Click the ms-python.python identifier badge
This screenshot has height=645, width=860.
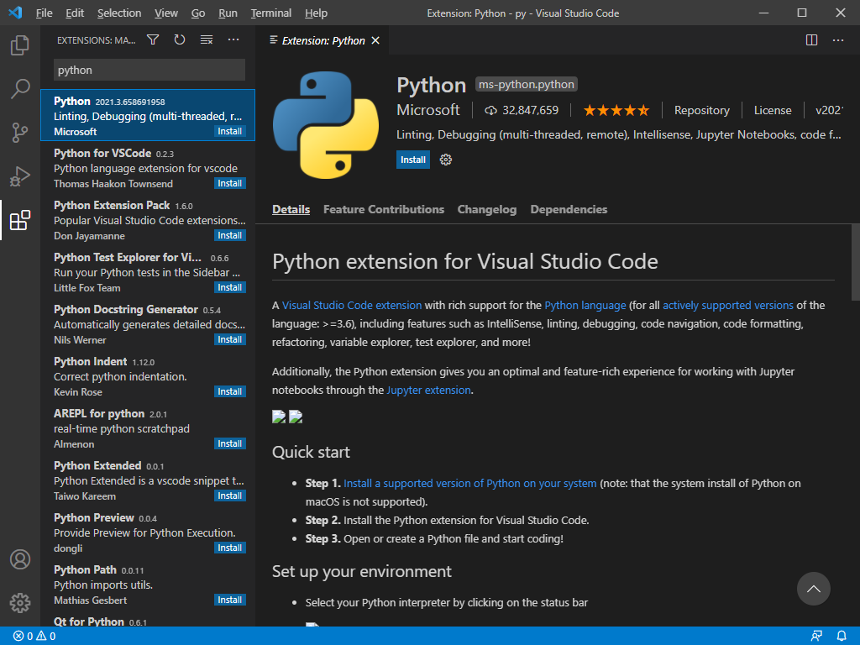click(x=526, y=85)
